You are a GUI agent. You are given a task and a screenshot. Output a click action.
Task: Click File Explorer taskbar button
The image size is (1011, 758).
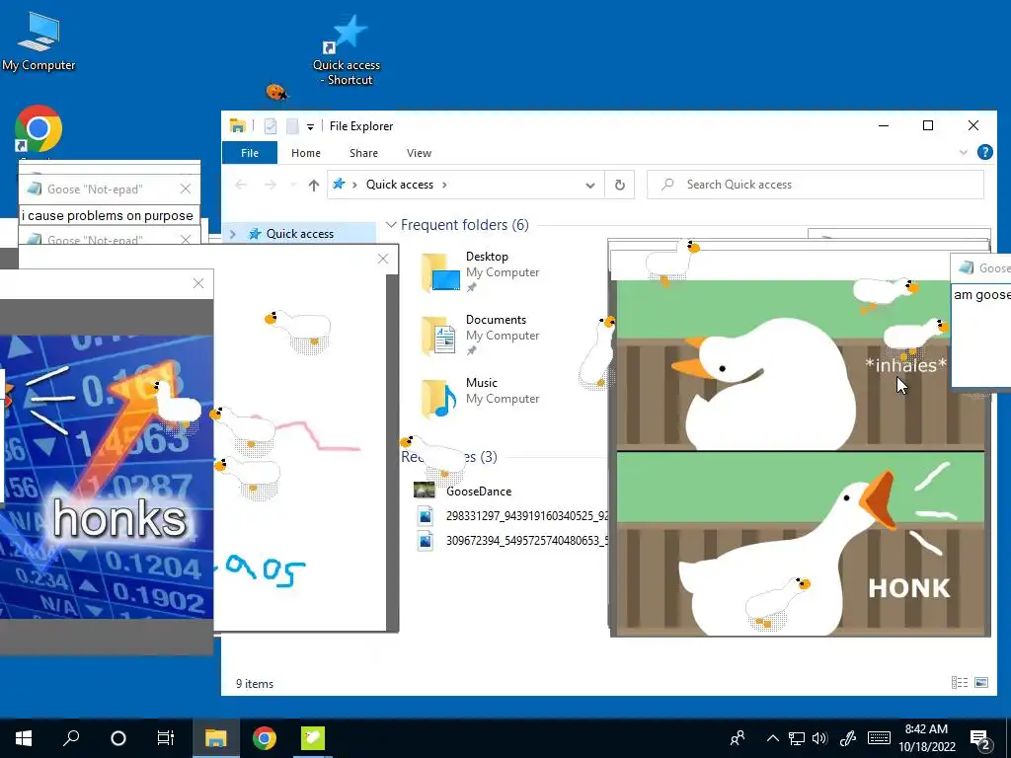[x=216, y=738]
